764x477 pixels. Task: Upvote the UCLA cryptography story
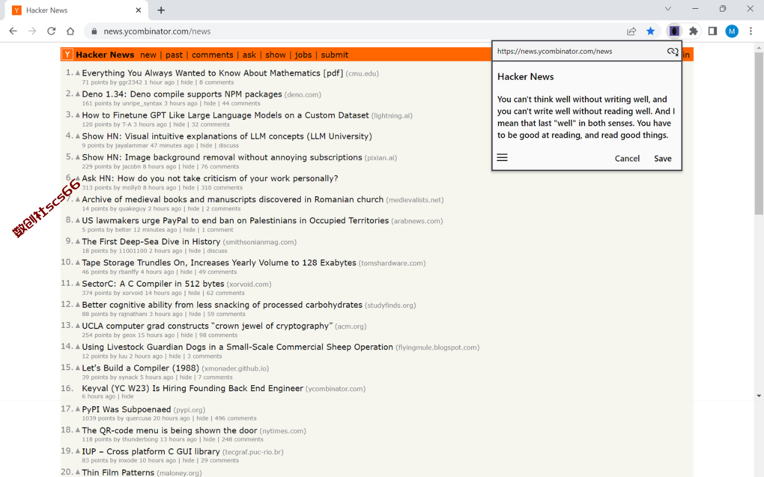[x=78, y=326]
